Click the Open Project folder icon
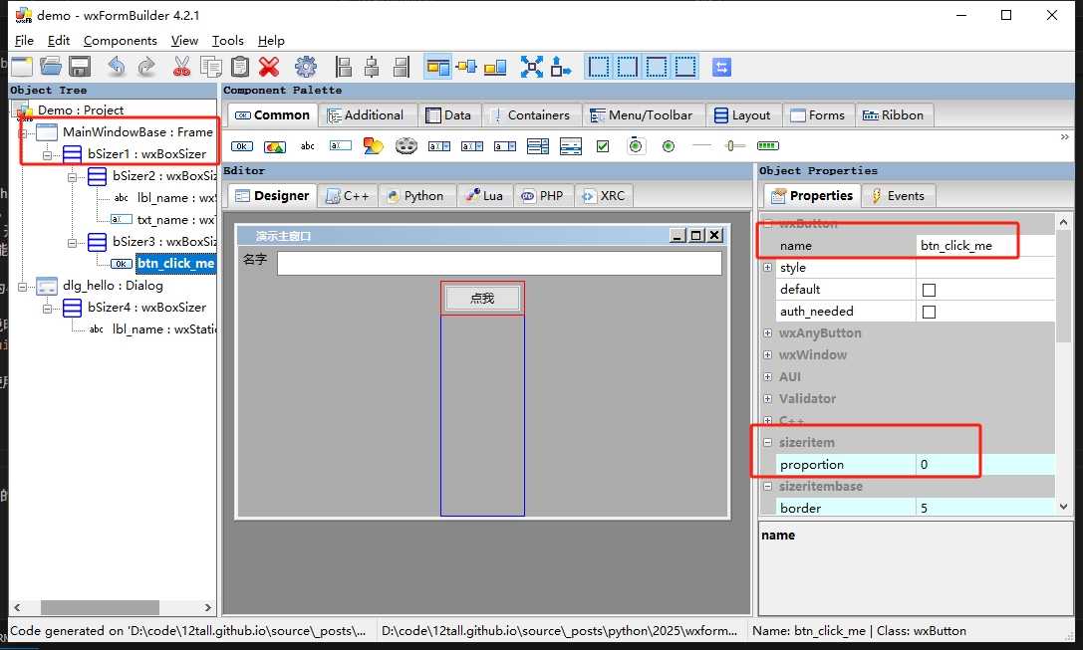This screenshot has height=650, width=1083. [x=51, y=67]
